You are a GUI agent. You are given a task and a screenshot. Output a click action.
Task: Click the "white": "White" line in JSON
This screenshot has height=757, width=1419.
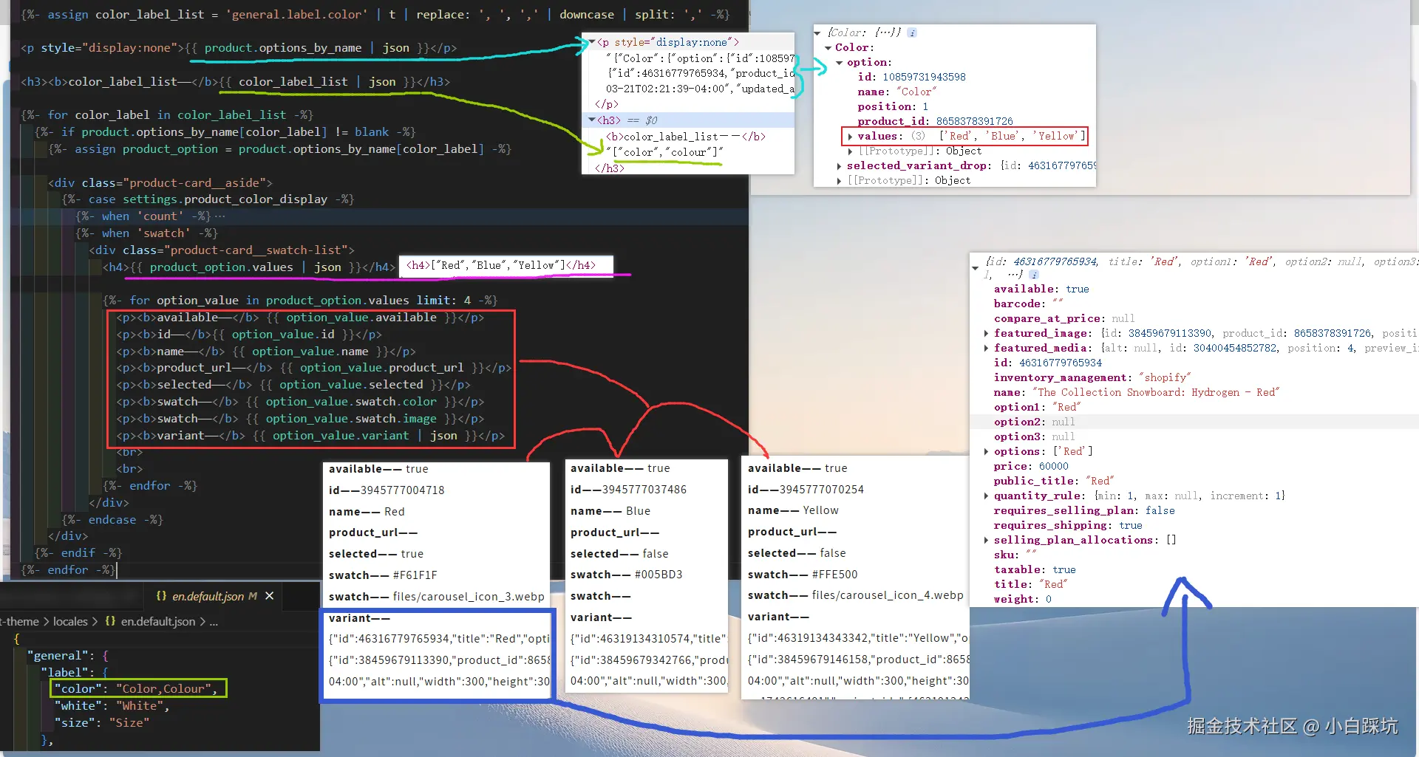(x=112, y=705)
